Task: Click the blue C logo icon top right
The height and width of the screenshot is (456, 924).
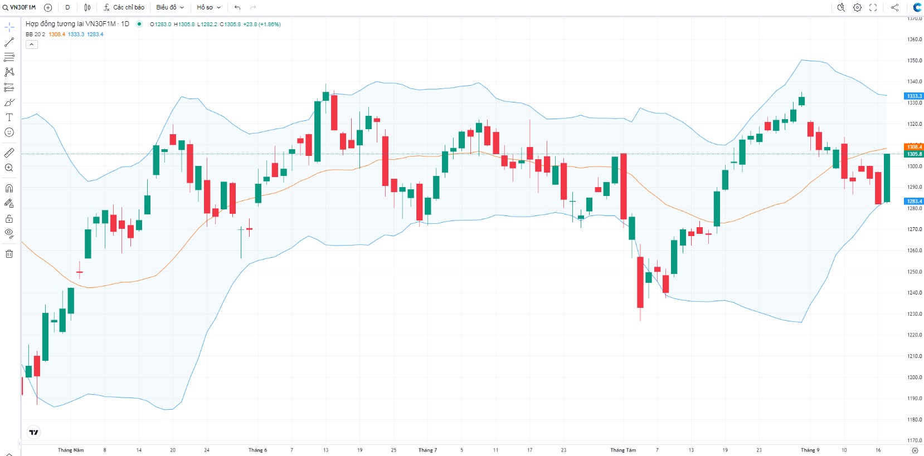Action: point(917,7)
